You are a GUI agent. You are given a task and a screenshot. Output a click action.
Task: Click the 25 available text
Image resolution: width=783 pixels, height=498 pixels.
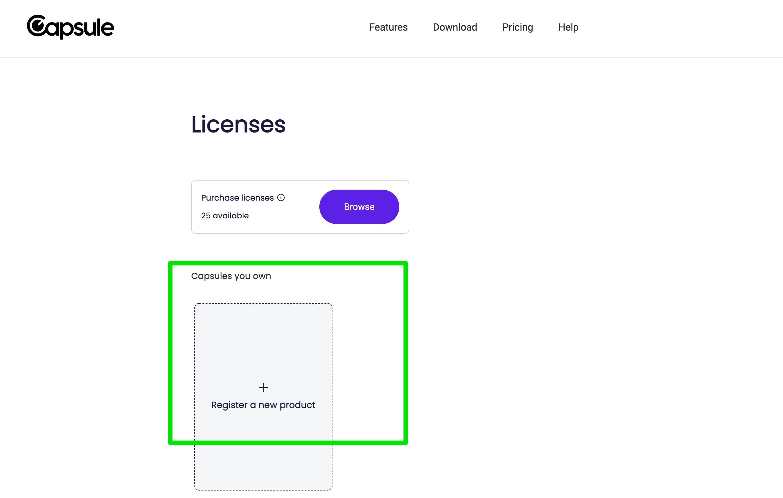click(x=225, y=216)
